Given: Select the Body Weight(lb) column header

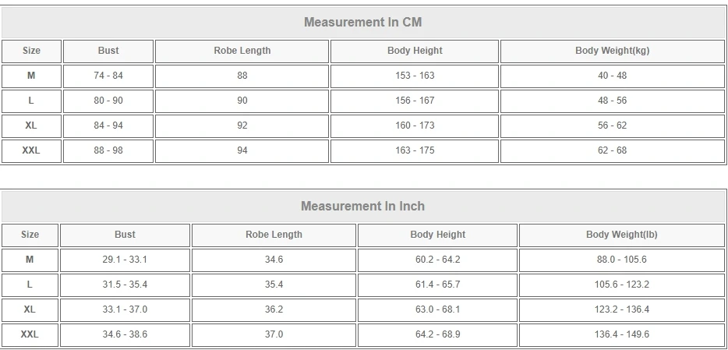Looking at the screenshot, I should coord(621,235).
